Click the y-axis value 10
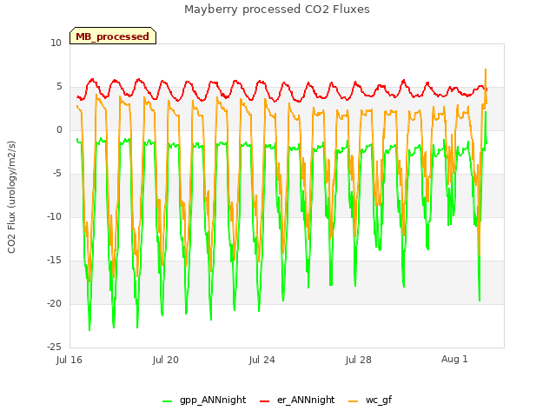Viewport: 556px width, 417px height. click(x=56, y=43)
